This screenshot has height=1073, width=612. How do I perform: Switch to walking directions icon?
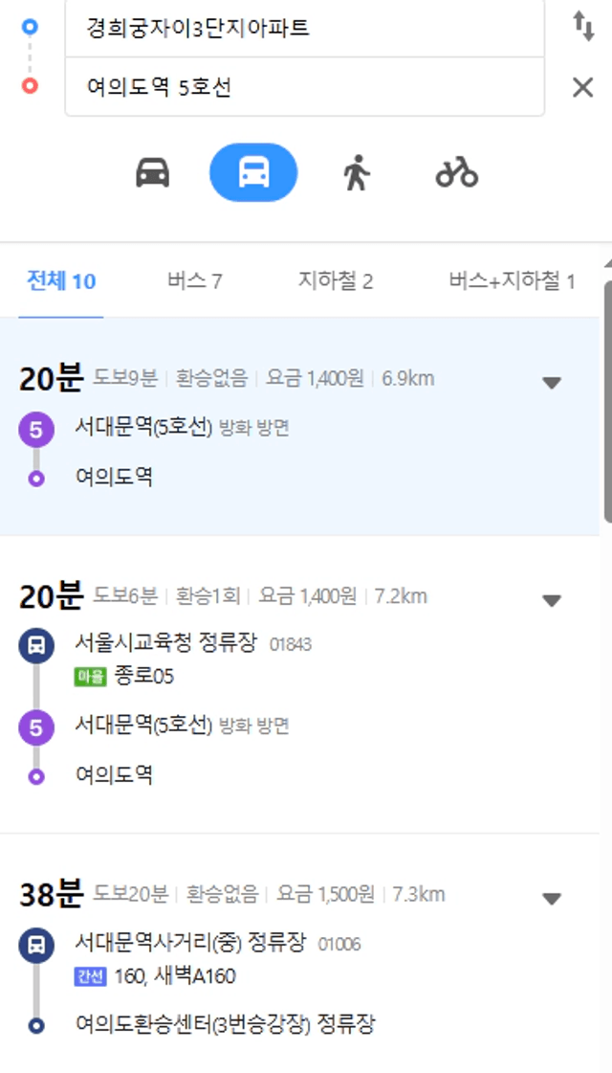click(357, 172)
